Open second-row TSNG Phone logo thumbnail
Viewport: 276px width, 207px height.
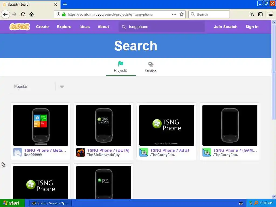coord(41,182)
